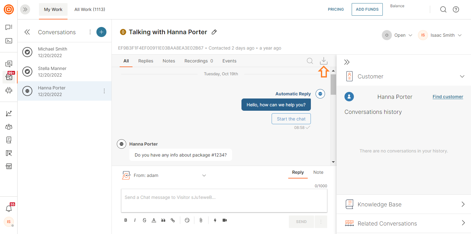The width and height of the screenshot is (471, 234).
Task: Toggle bold text formatting
Action: click(126, 220)
